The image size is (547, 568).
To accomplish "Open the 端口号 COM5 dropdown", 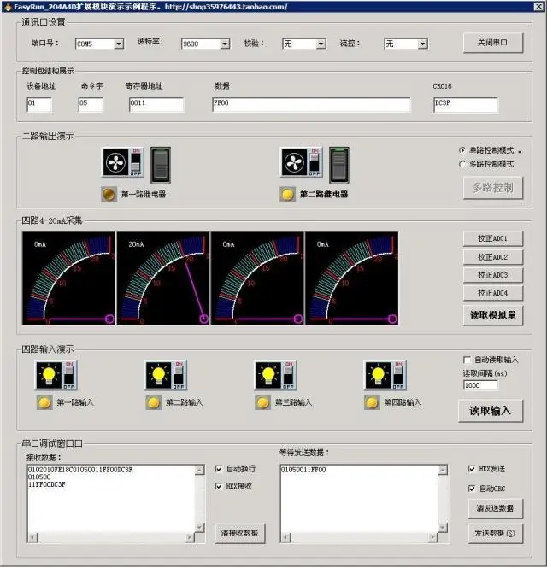I will pos(119,44).
